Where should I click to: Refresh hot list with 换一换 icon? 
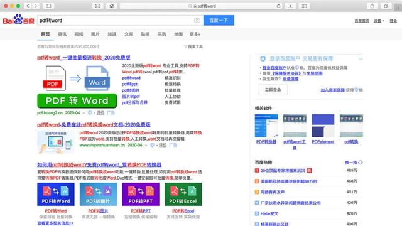361,163
